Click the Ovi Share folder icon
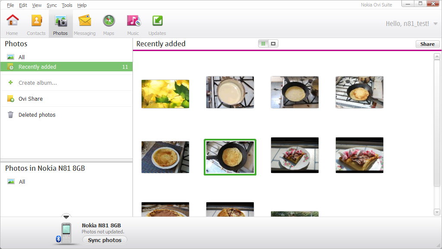 point(11,99)
